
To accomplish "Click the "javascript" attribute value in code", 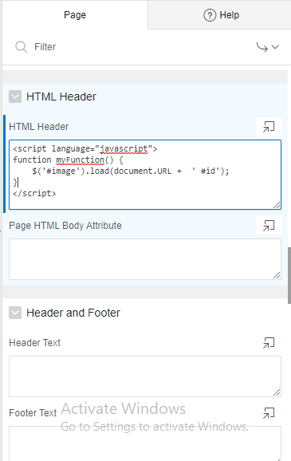I will 124,149.
